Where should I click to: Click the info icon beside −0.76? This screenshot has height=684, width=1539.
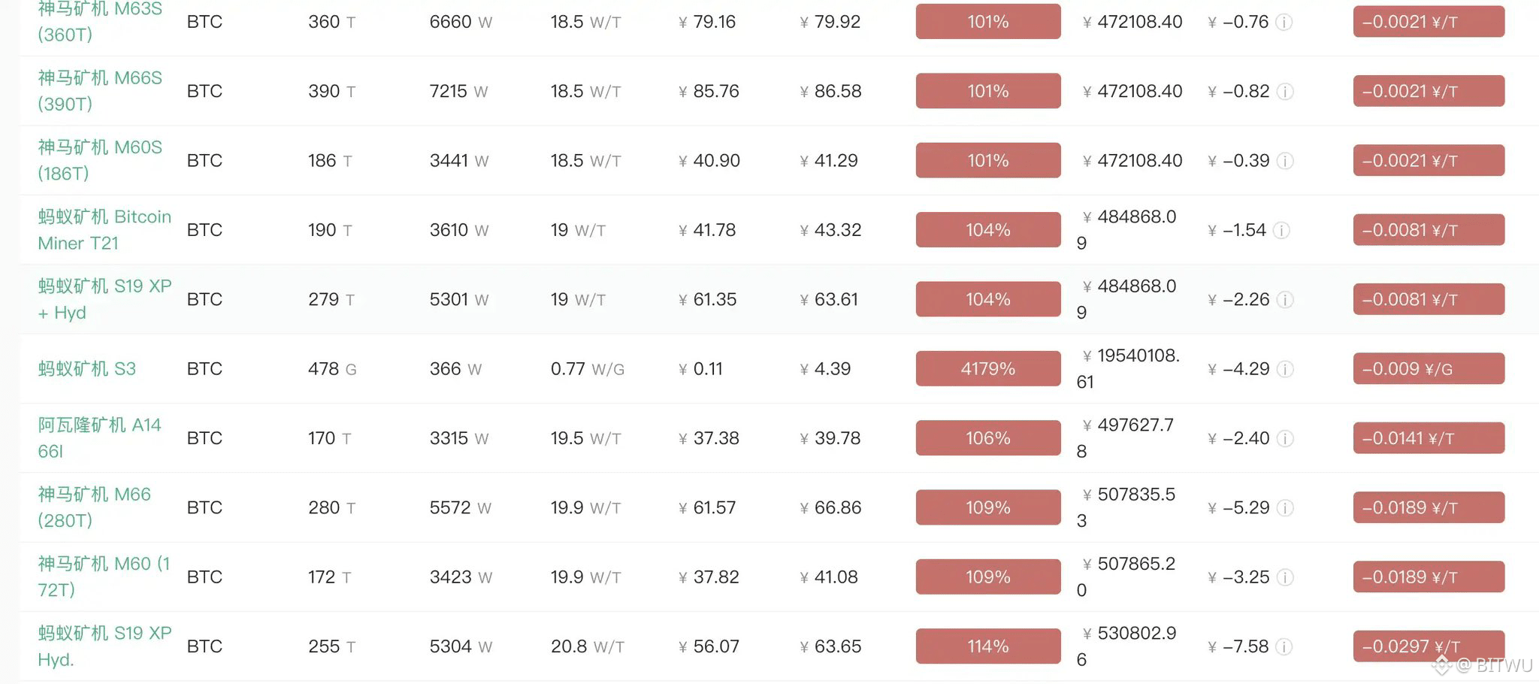[1285, 23]
